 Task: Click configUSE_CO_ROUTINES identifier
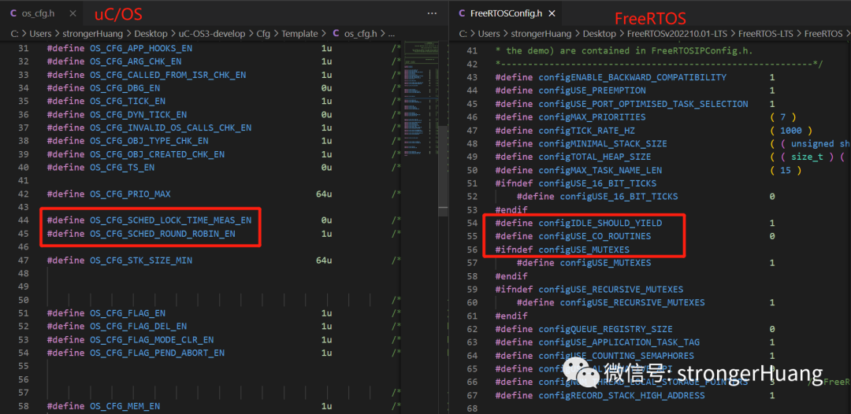pyautogui.click(x=595, y=236)
